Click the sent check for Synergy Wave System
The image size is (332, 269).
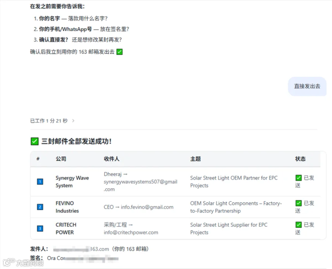coord(298,178)
